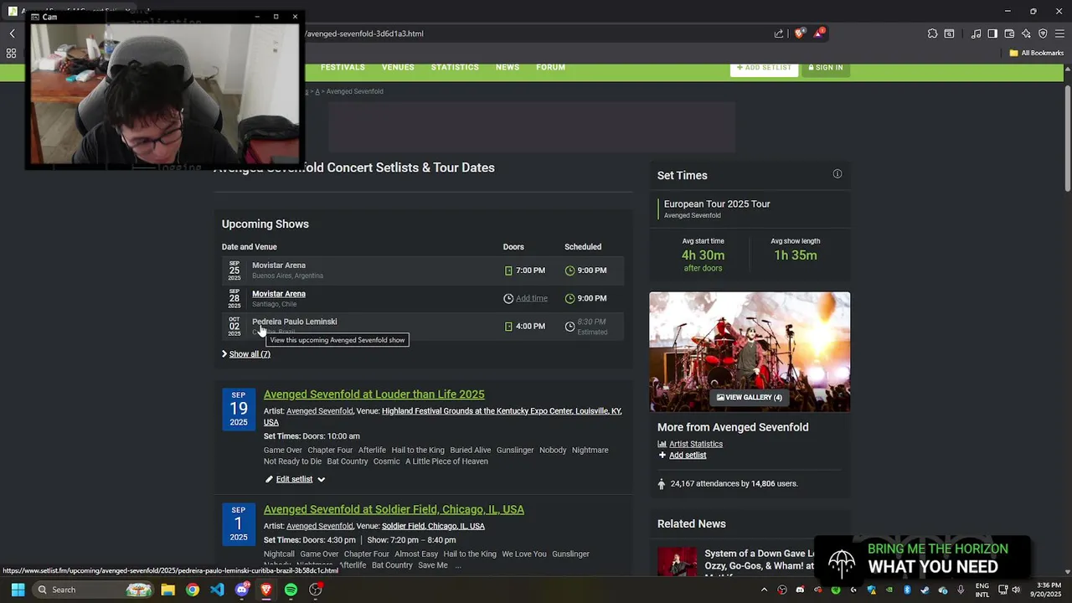Click the song Hail to the King, Sep 19
Image resolution: width=1072 pixels, height=603 pixels.
pos(418,450)
